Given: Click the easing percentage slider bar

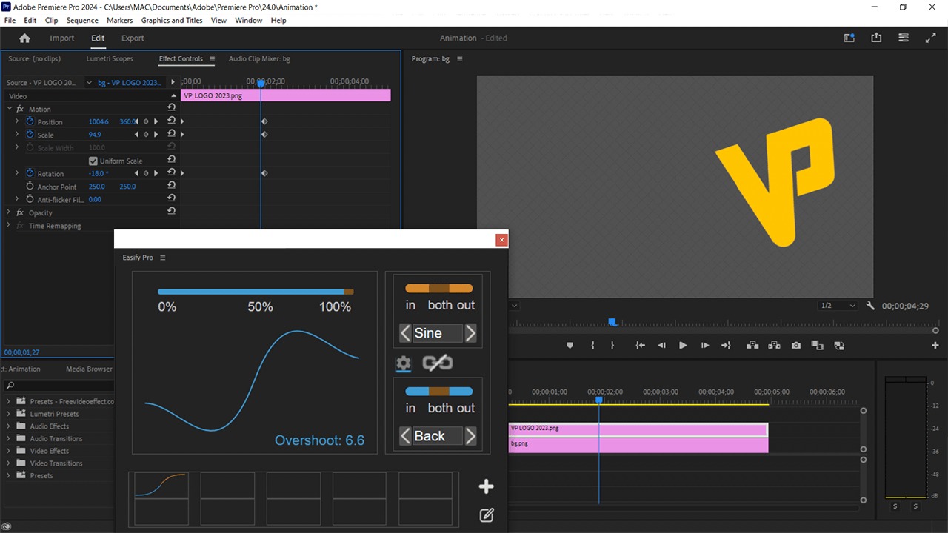Looking at the screenshot, I should [255, 292].
